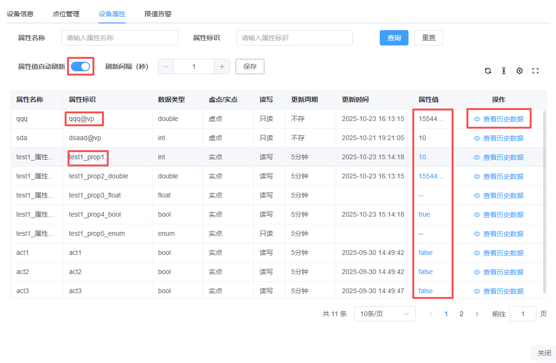Switch to 点位管理 tab

[66, 14]
